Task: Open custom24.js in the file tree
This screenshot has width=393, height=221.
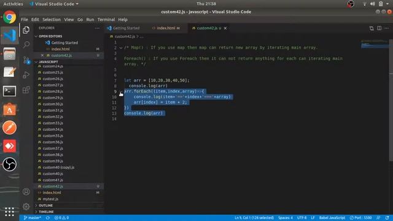Action: coord(53,66)
